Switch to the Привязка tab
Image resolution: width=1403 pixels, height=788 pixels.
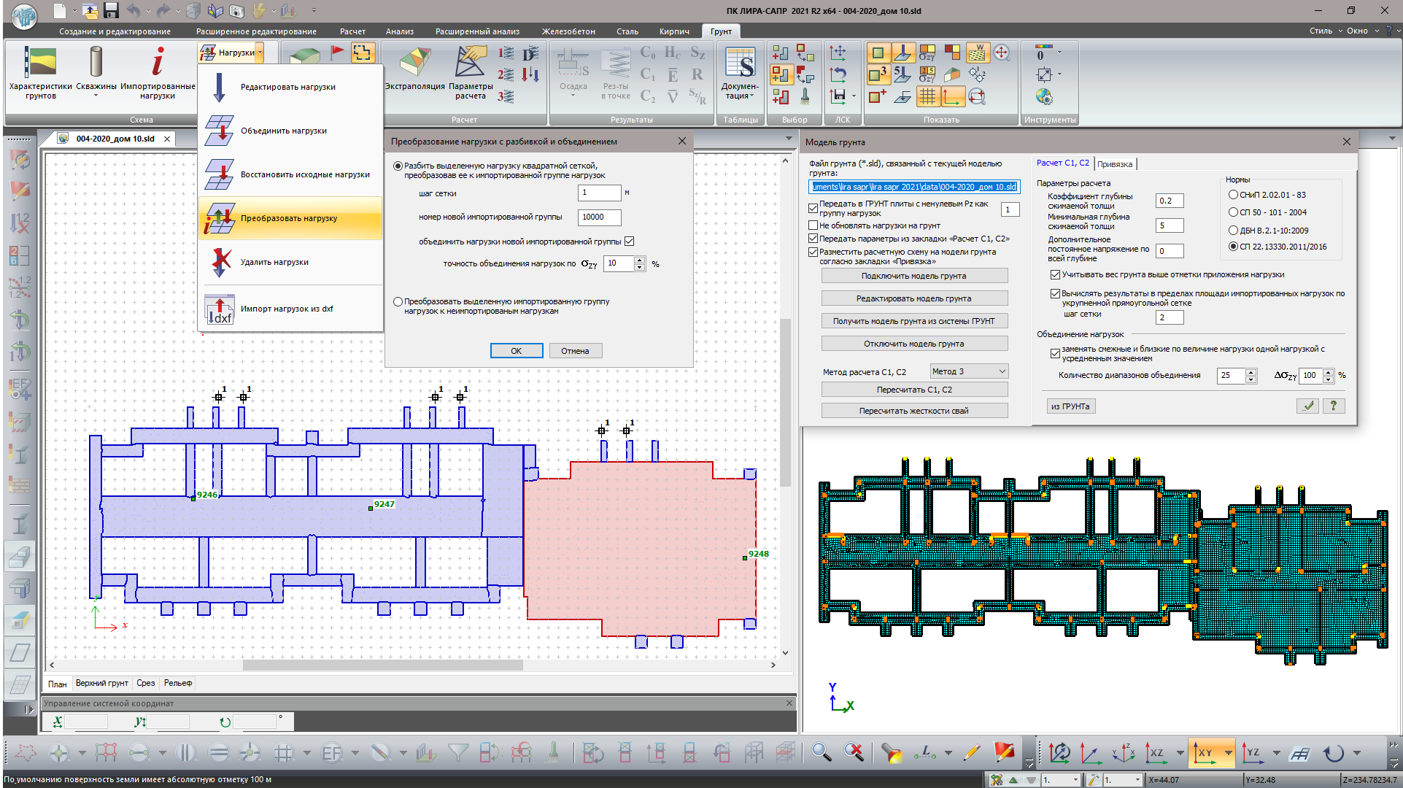(1114, 164)
